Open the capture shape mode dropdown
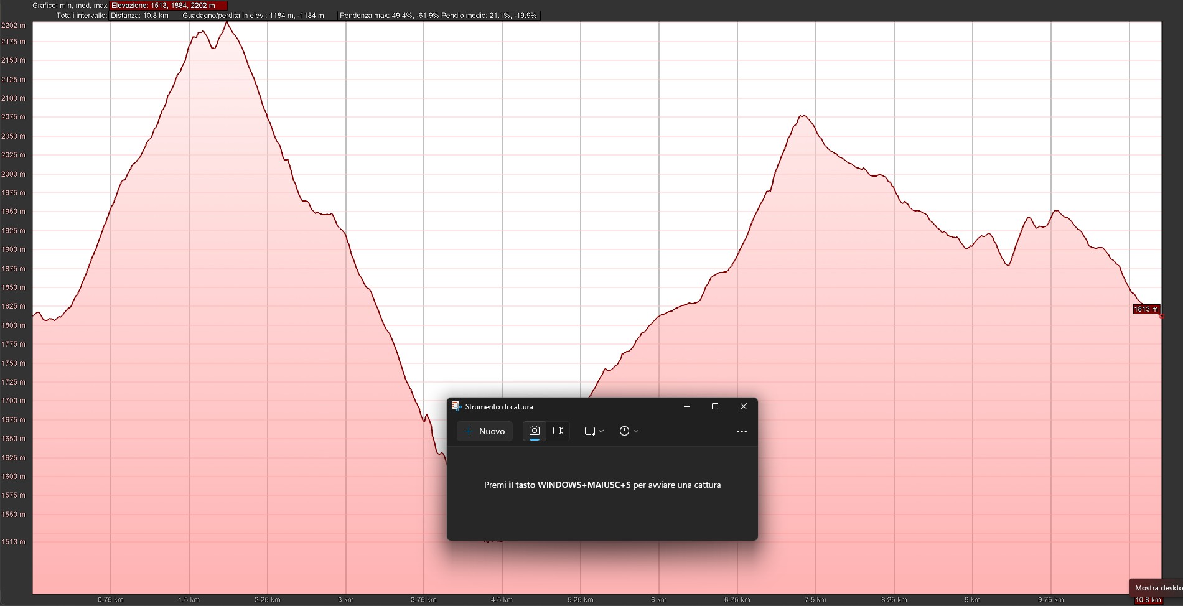Screen dimensions: 1183x606 point(594,431)
